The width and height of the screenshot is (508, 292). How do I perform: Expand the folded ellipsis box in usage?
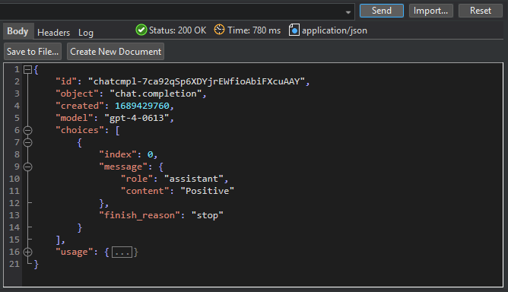point(122,252)
